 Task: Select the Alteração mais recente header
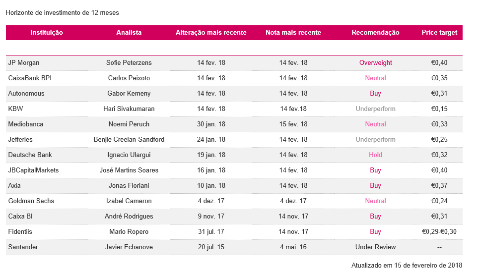(x=211, y=33)
